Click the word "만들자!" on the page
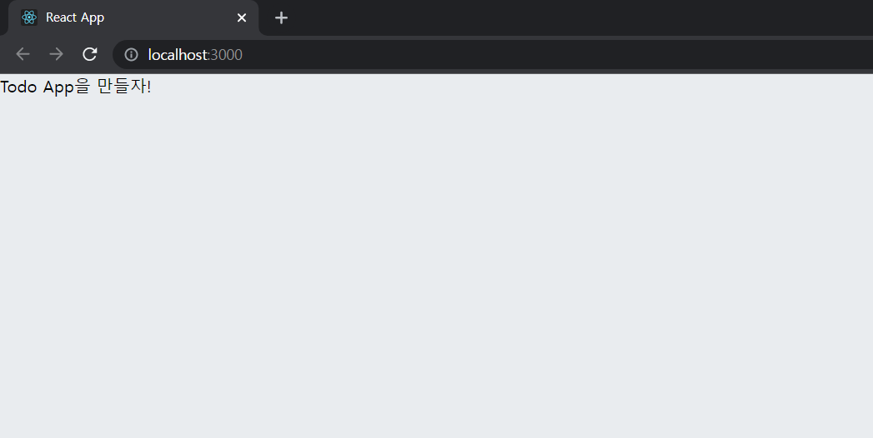Screen dimensions: 873x438 (x=124, y=87)
